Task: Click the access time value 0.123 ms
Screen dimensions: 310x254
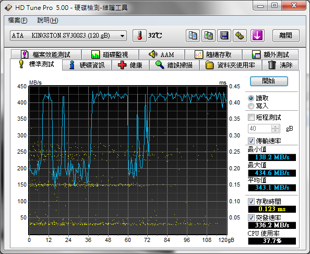Action: pyautogui.click(x=272, y=209)
